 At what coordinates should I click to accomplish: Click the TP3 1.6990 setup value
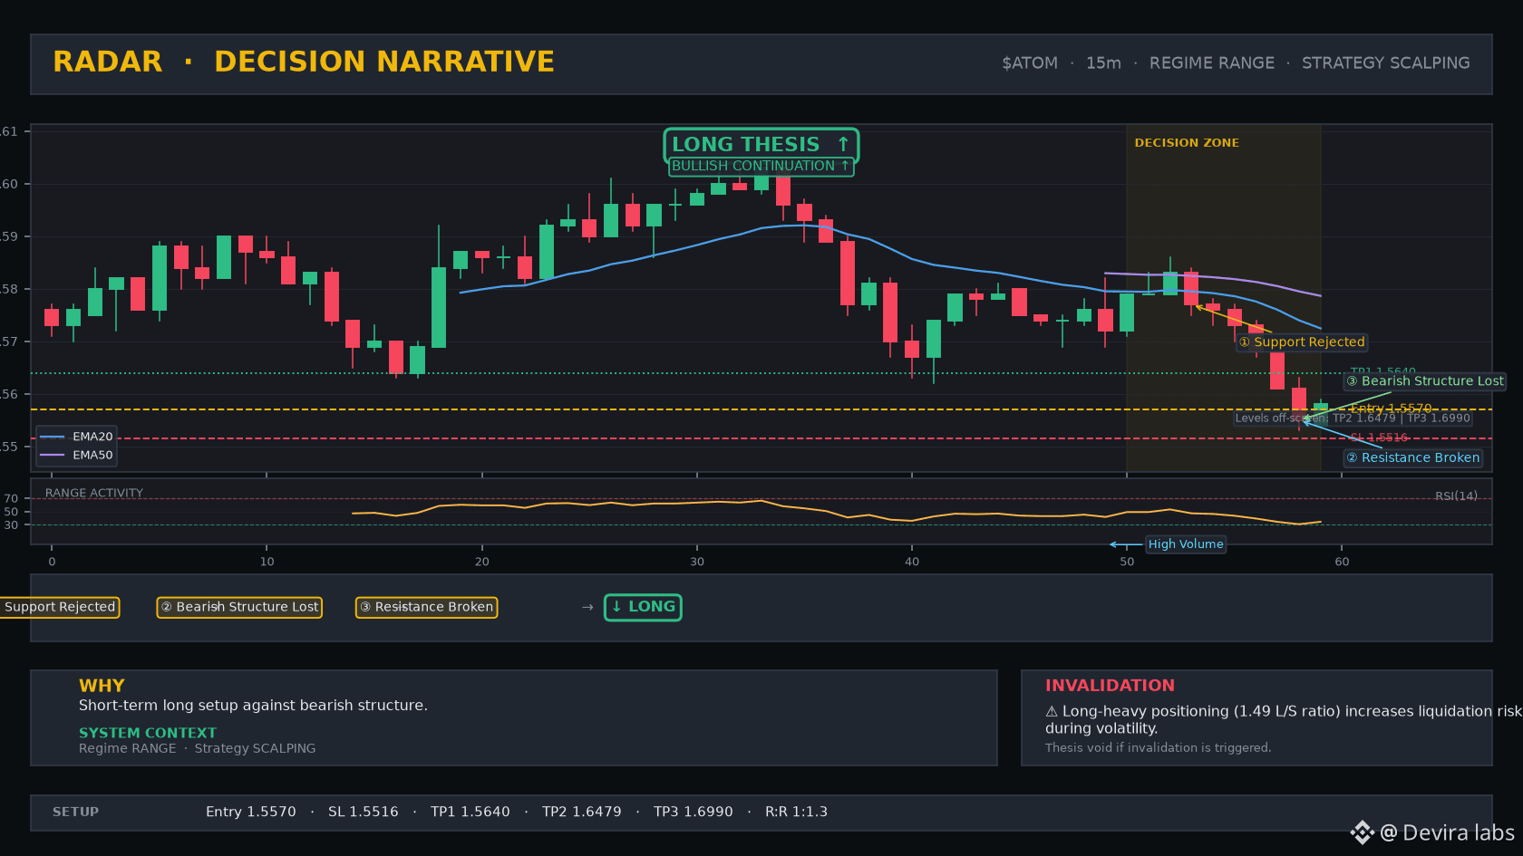[693, 813]
